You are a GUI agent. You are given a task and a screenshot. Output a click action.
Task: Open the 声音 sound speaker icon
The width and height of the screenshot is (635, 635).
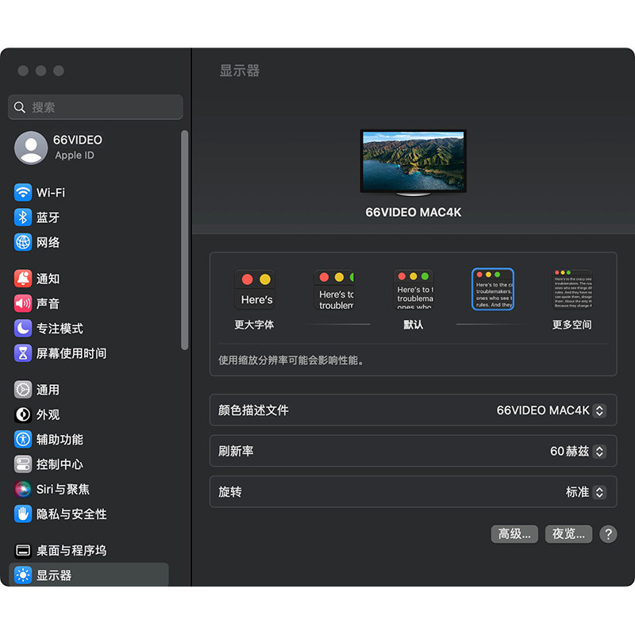click(x=23, y=303)
